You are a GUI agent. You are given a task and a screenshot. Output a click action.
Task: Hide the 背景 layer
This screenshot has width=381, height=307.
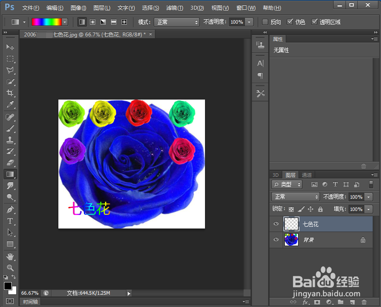click(x=276, y=239)
